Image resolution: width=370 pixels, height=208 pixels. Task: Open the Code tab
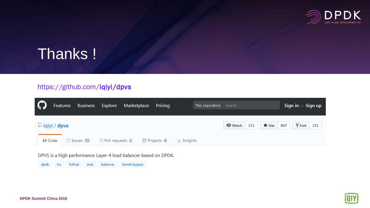[50, 140]
